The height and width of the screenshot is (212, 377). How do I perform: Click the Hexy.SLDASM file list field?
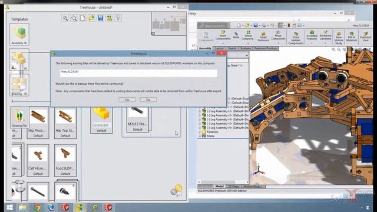pos(138,73)
